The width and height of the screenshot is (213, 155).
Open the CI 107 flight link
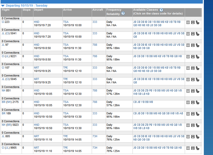pos(6,68)
